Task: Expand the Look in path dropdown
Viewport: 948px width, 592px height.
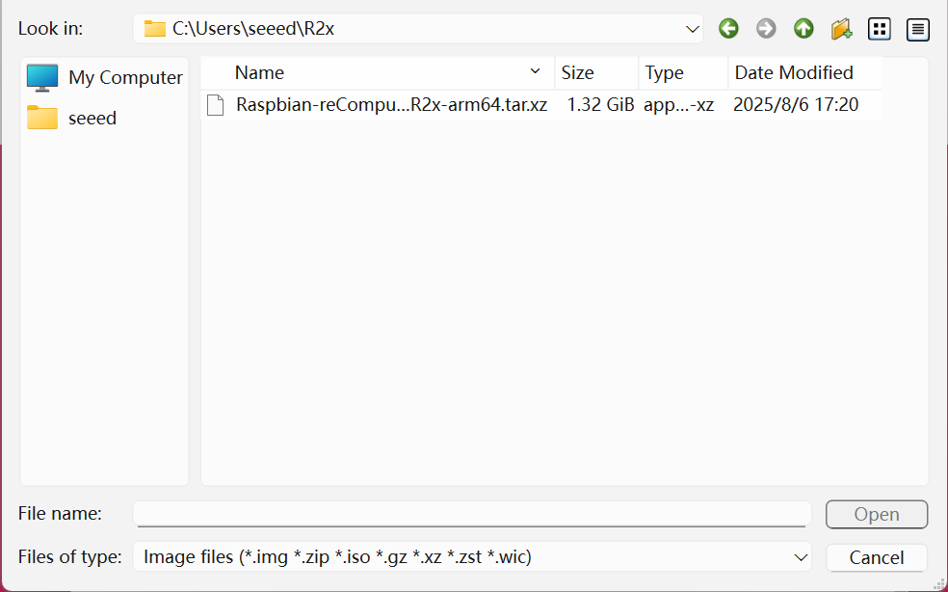Action: tap(692, 29)
